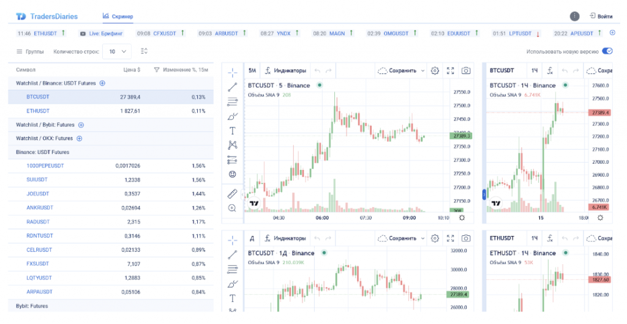Select trend line tool in BTCUSDT daily chart
Screen dimensions: 627x324
click(x=232, y=254)
